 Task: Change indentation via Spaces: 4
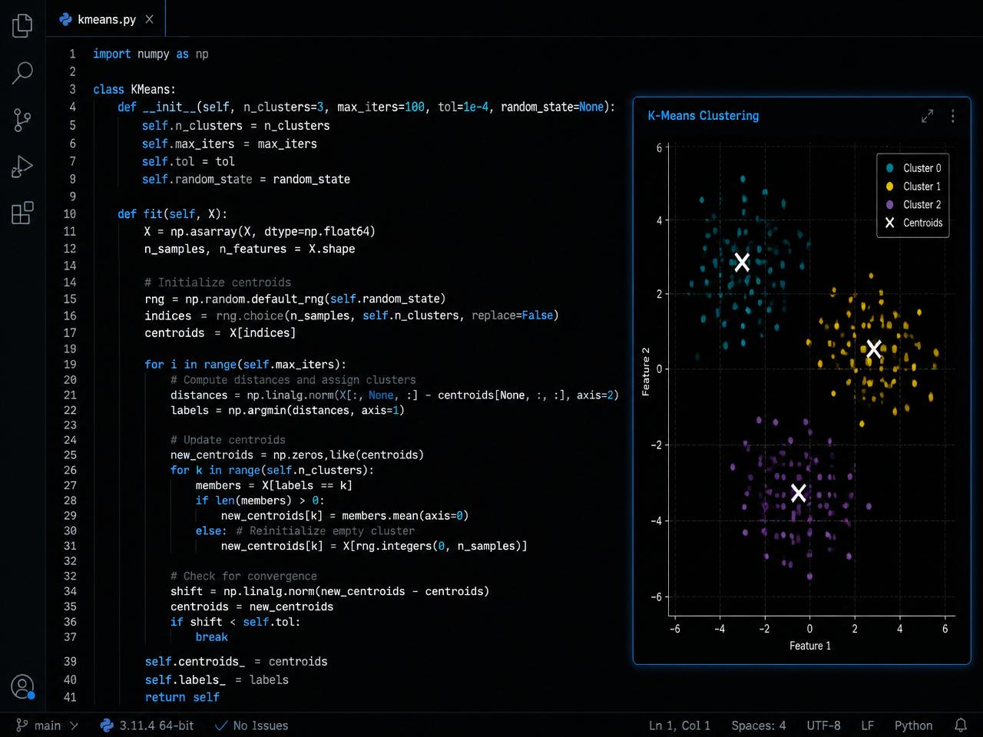point(759,725)
